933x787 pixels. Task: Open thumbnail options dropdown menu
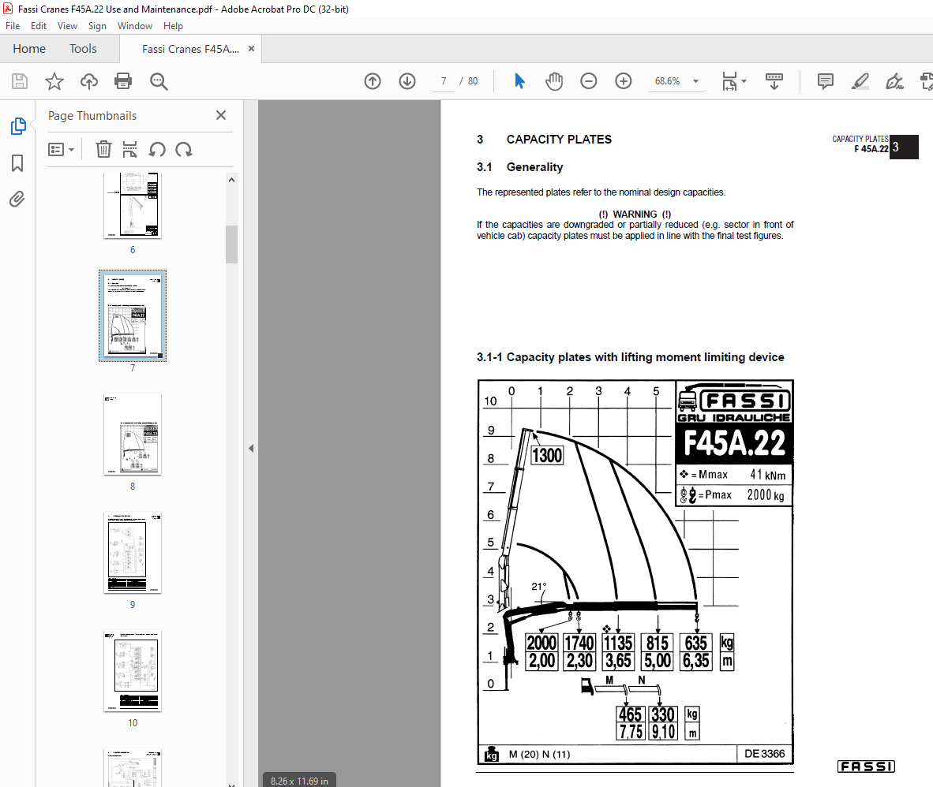[x=62, y=149]
